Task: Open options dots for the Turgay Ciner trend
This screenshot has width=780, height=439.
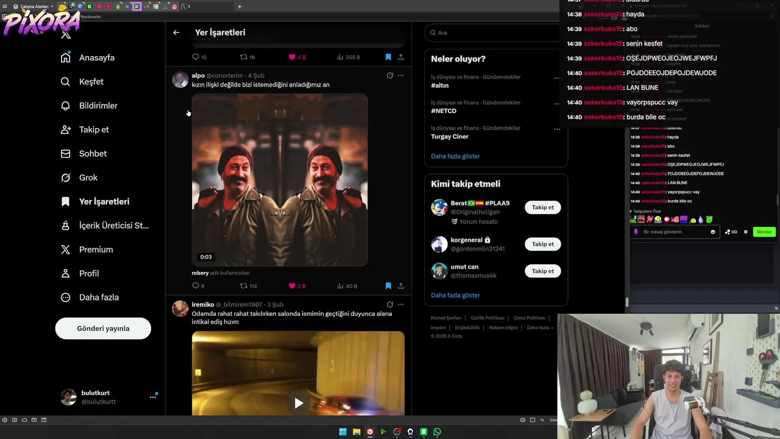Action: (x=557, y=129)
